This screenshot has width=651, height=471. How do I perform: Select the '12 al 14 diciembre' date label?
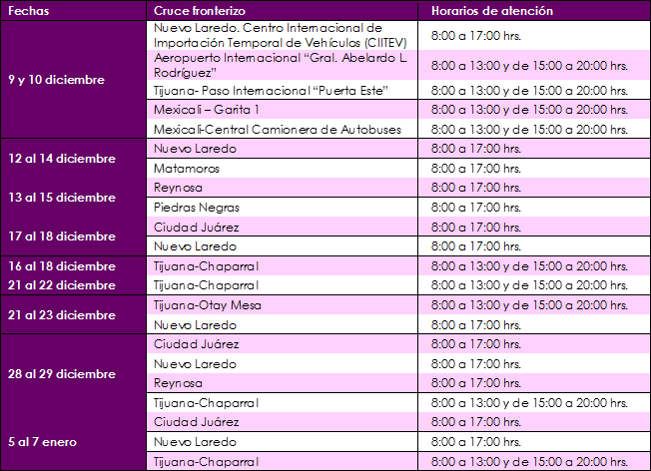click(62, 159)
